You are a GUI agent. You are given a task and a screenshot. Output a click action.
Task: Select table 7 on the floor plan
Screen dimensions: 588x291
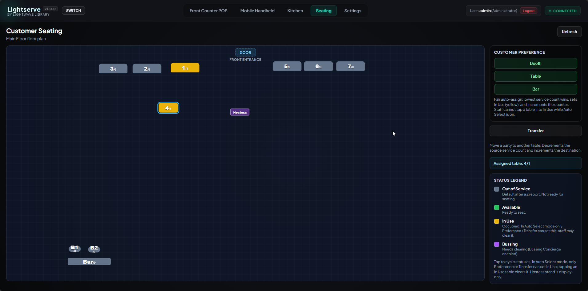pyautogui.click(x=350, y=66)
